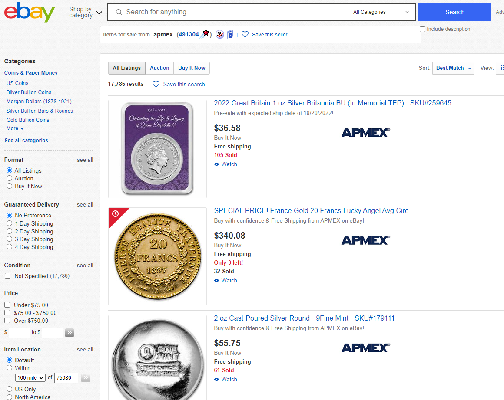Open the 2 oz Silver Round thumbnail

pyautogui.click(x=157, y=358)
